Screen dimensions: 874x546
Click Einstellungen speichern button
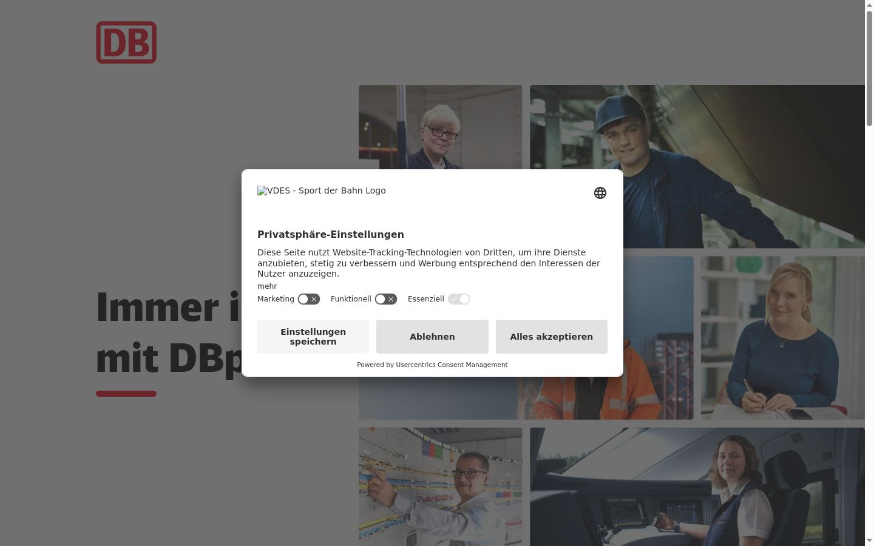click(313, 337)
